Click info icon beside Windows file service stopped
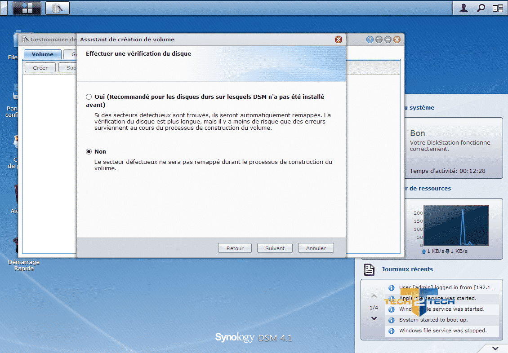 point(392,331)
